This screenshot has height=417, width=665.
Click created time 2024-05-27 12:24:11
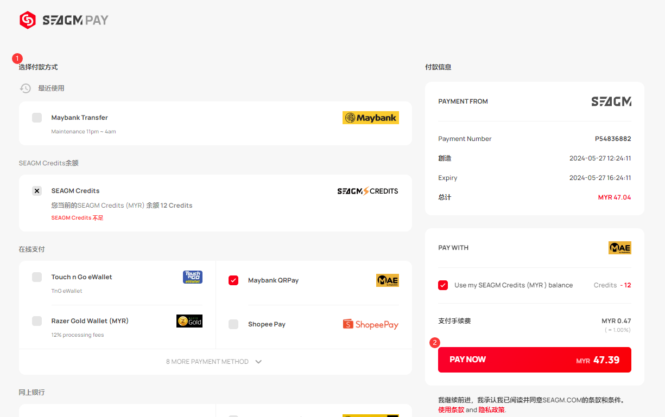pos(600,158)
